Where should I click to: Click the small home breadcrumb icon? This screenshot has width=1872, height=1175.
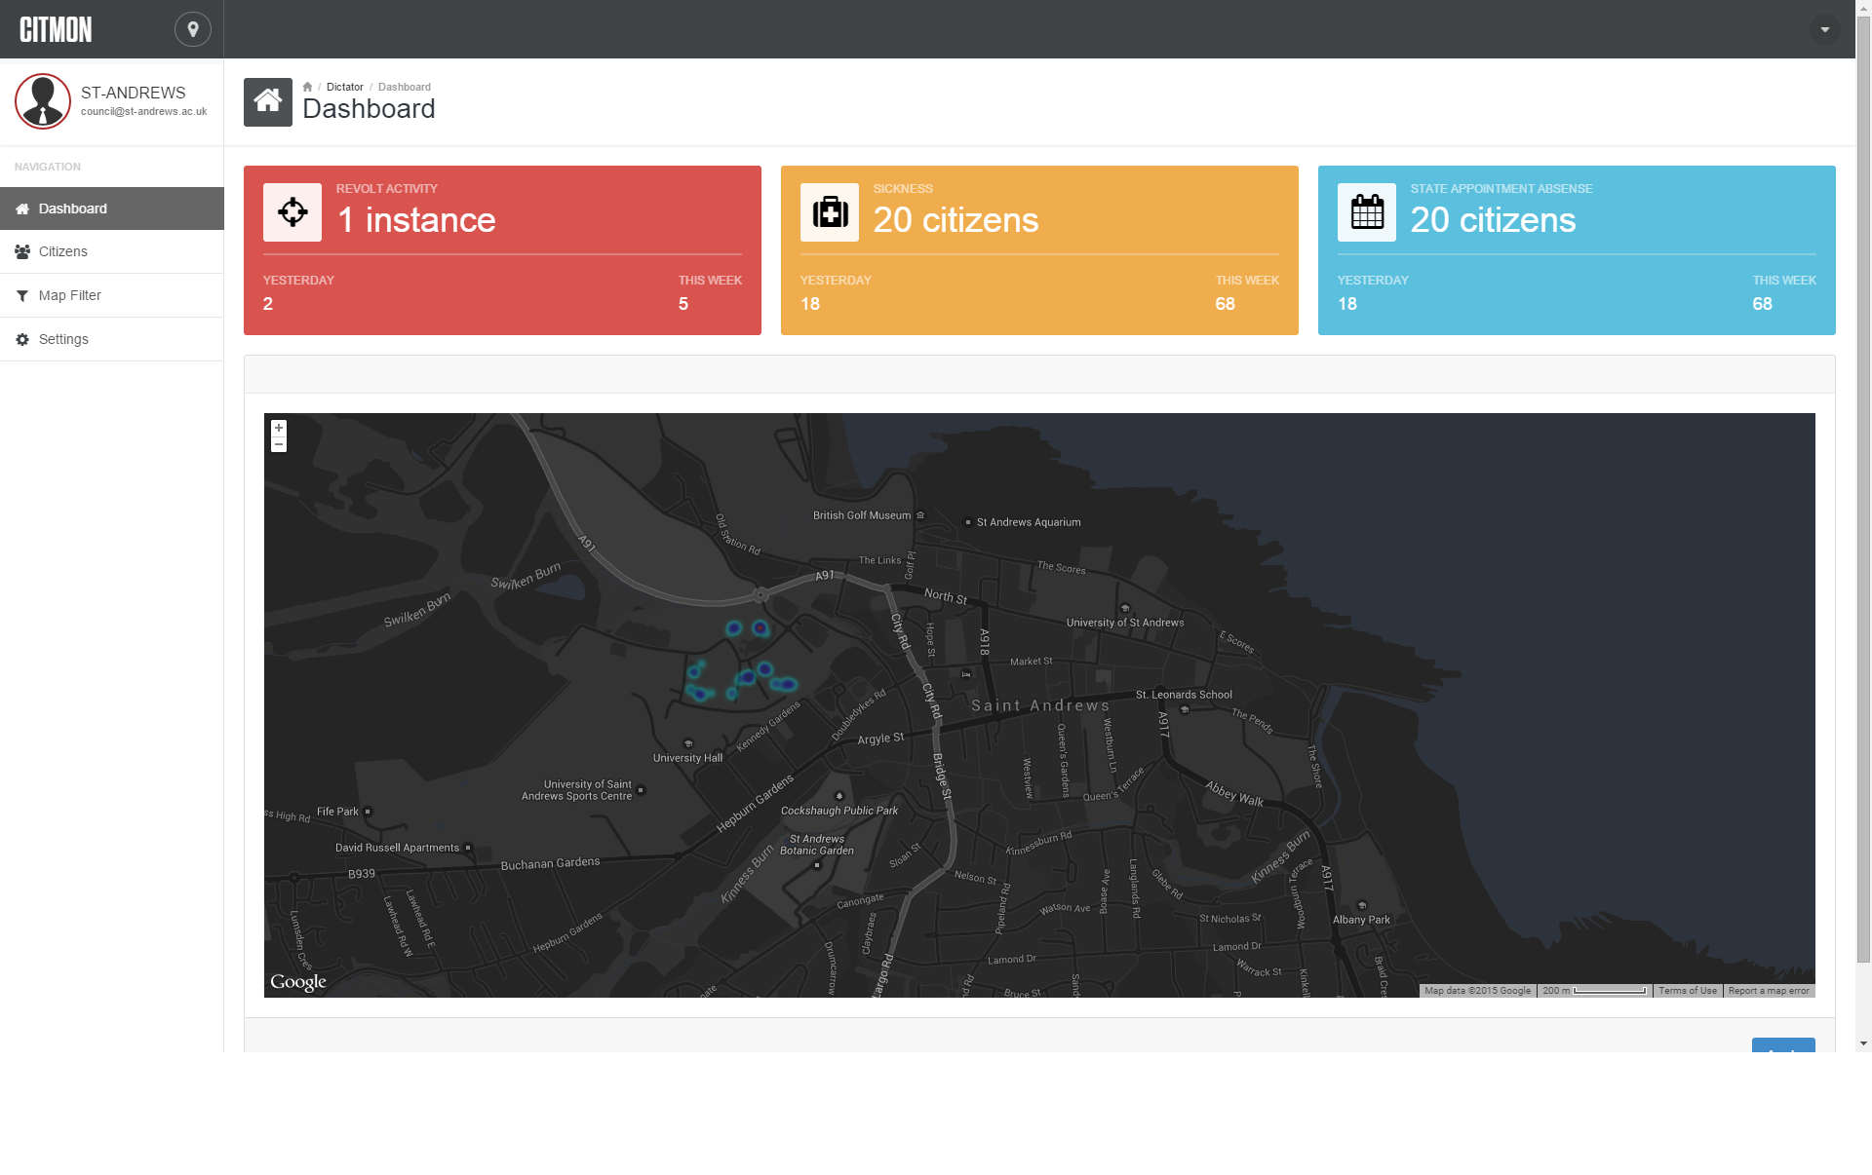click(x=307, y=87)
